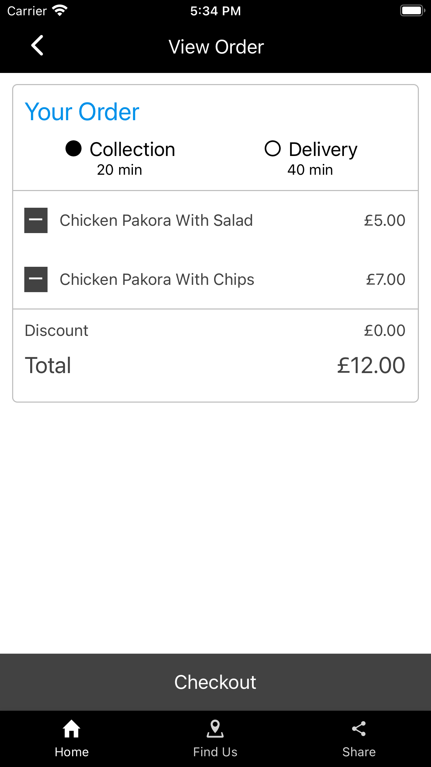Tap the Find Us location pin icon

point(215,728)
